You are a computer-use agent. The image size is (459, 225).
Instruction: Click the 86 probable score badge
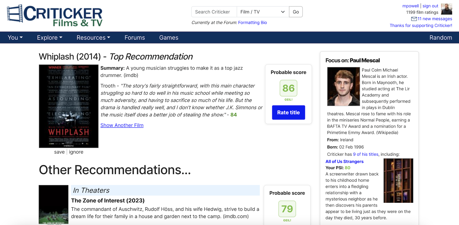tap(288, 88)
